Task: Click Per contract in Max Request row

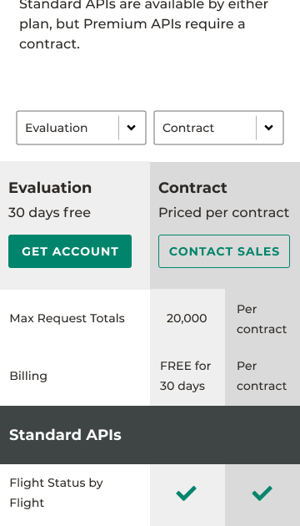Action: 262,319
